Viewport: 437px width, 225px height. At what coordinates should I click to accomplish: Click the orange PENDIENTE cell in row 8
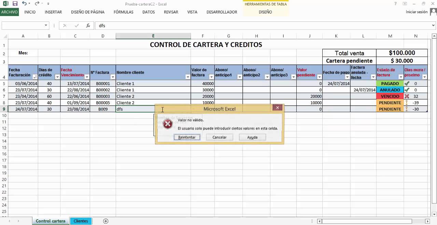pos(390,103)
